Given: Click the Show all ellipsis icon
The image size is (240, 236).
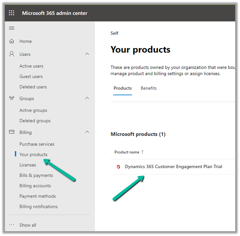Looking at the screenshot, I should (x=12, y=225).
